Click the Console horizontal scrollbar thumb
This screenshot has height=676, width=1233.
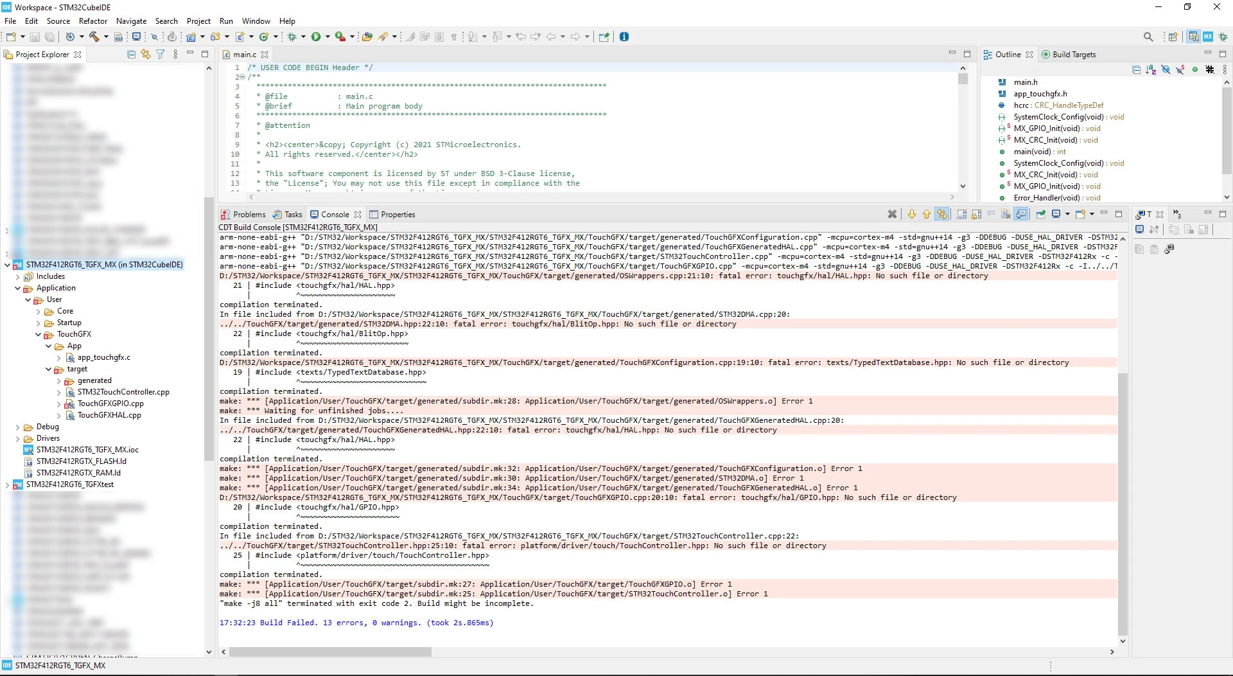pyautogui.click(x=331, y=652)
